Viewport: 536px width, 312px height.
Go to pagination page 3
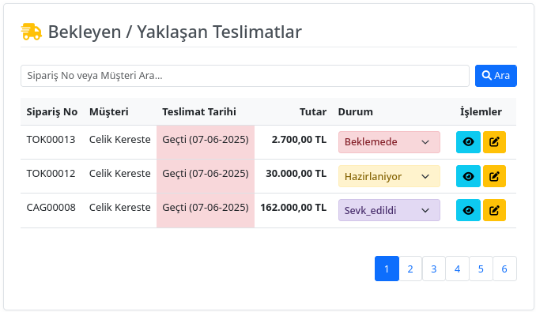tap(434, 269)
